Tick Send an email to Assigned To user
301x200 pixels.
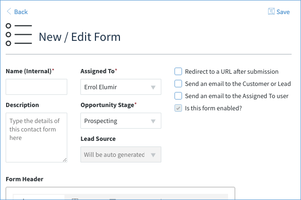pos(178,96)
